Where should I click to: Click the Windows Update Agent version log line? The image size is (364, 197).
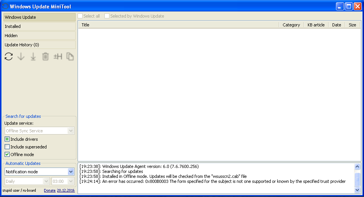(x=139, y=166)
